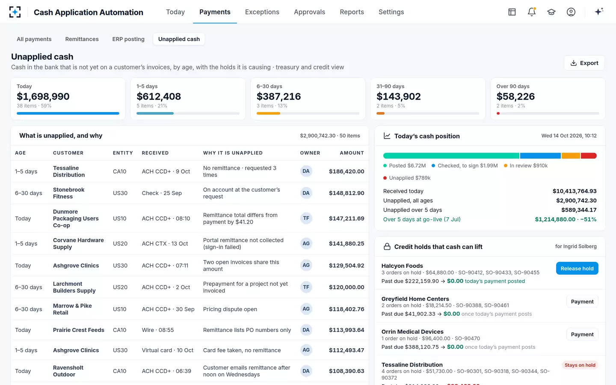This screenshot has width=616, height=385.
Task: Open the AI sparkle assistant icon
Action: point(599,12)
